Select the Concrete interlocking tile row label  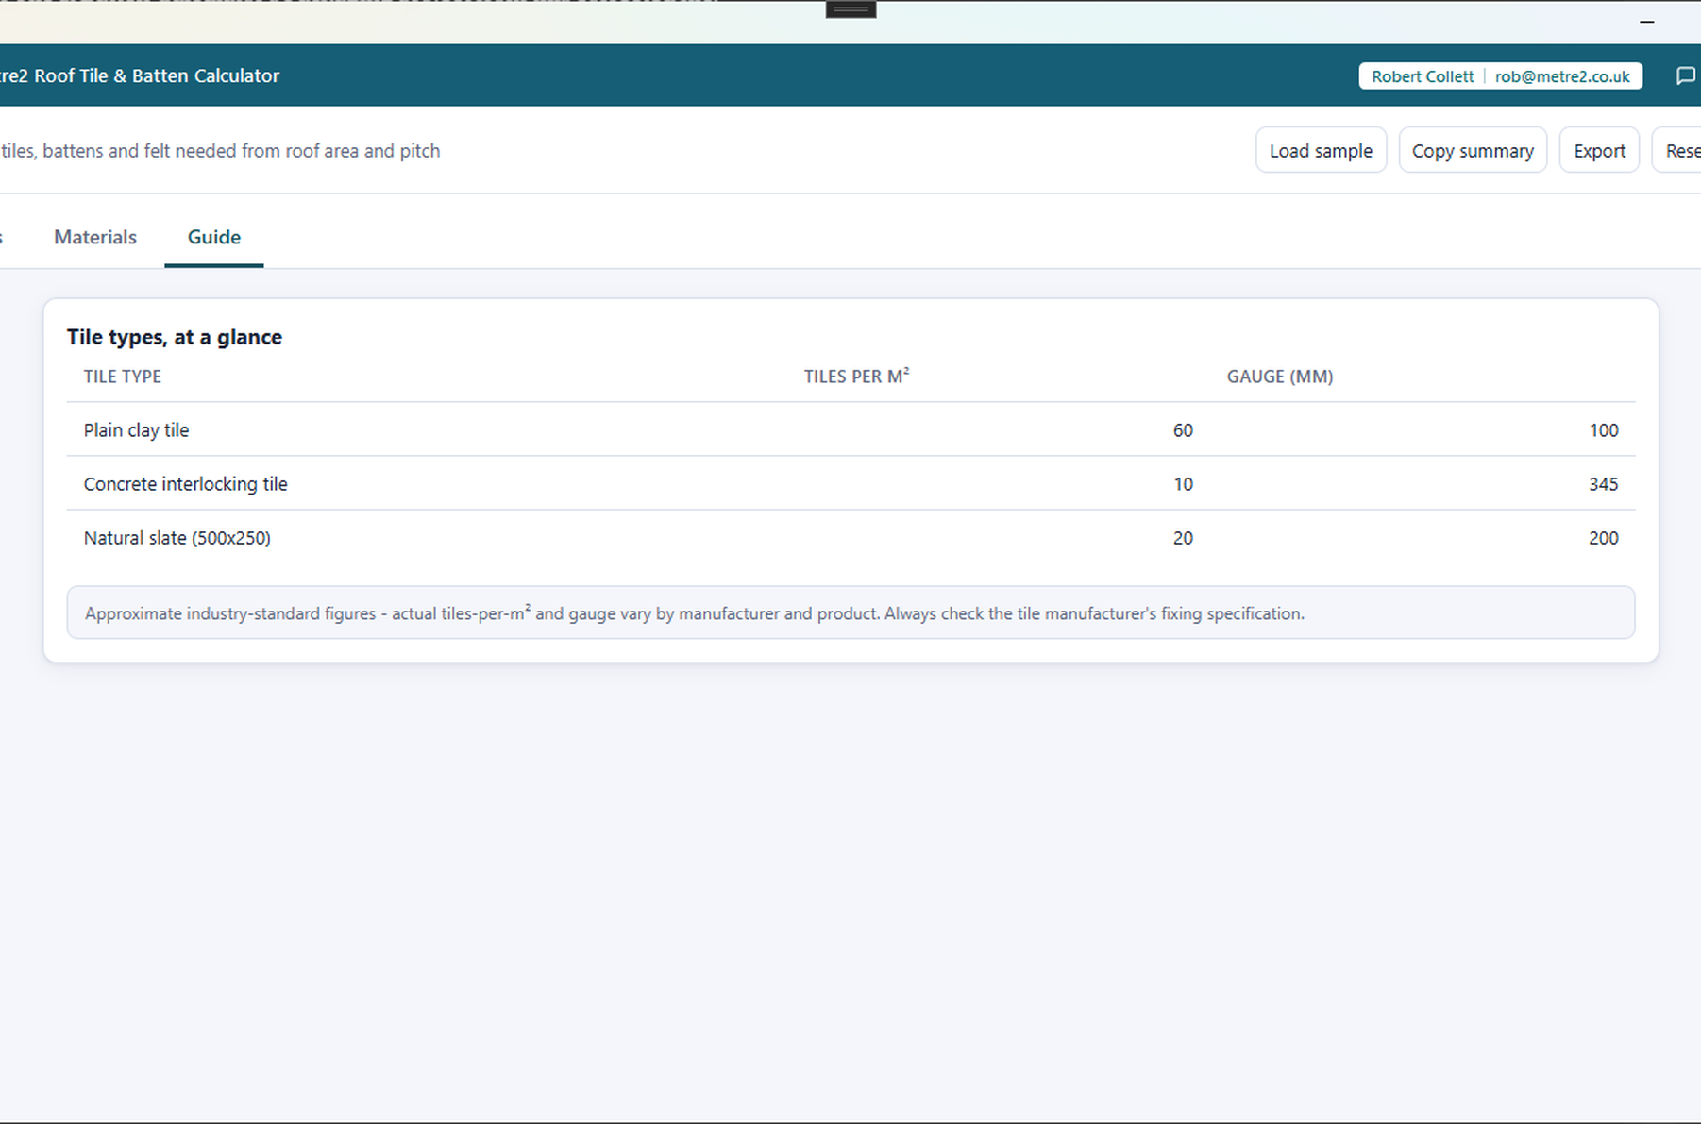(x=185, y=484)
